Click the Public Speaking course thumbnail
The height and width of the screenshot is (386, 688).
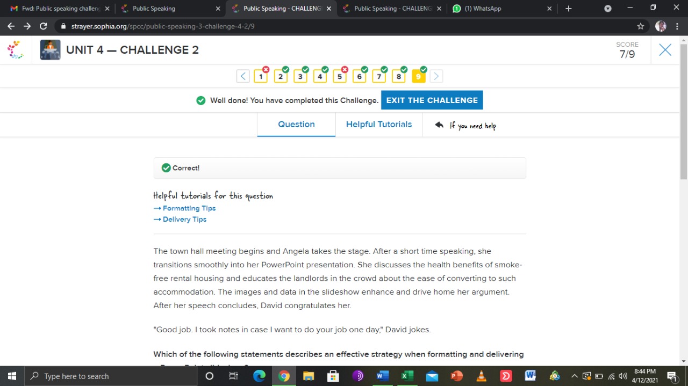[50, 50]
